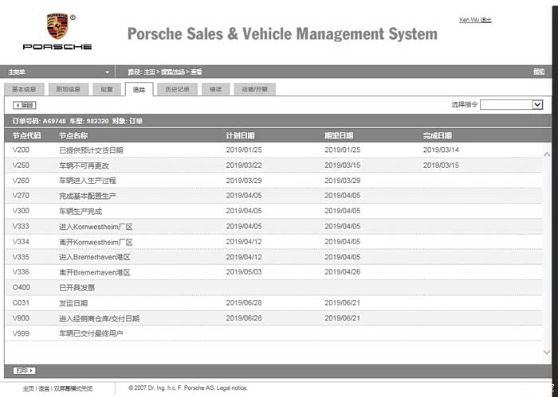The width and height of the screenshot is (558, 397).
Task: Open the 帮助 help link
Action: coord(539,72)
